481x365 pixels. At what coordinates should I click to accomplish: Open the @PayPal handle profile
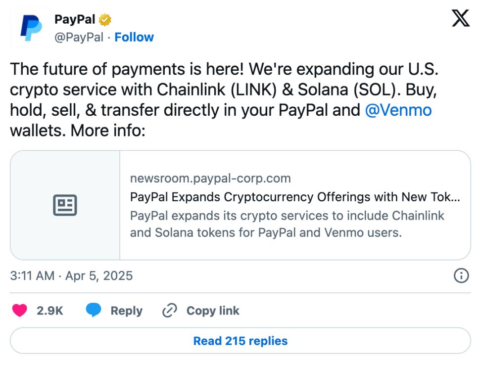click(x=79, y=37)
